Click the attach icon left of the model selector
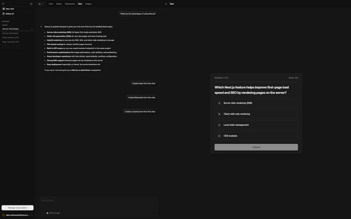351x219 pixels. 43,213
